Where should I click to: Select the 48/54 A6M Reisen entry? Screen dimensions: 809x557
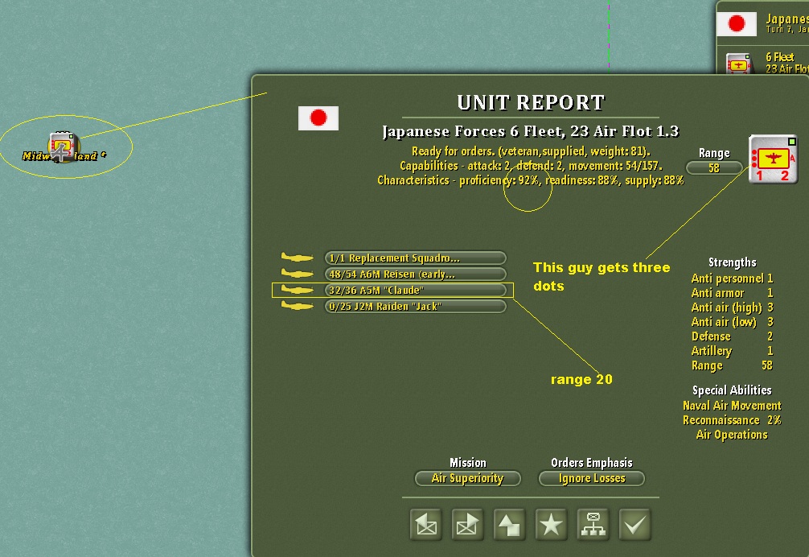coord(415,274)
